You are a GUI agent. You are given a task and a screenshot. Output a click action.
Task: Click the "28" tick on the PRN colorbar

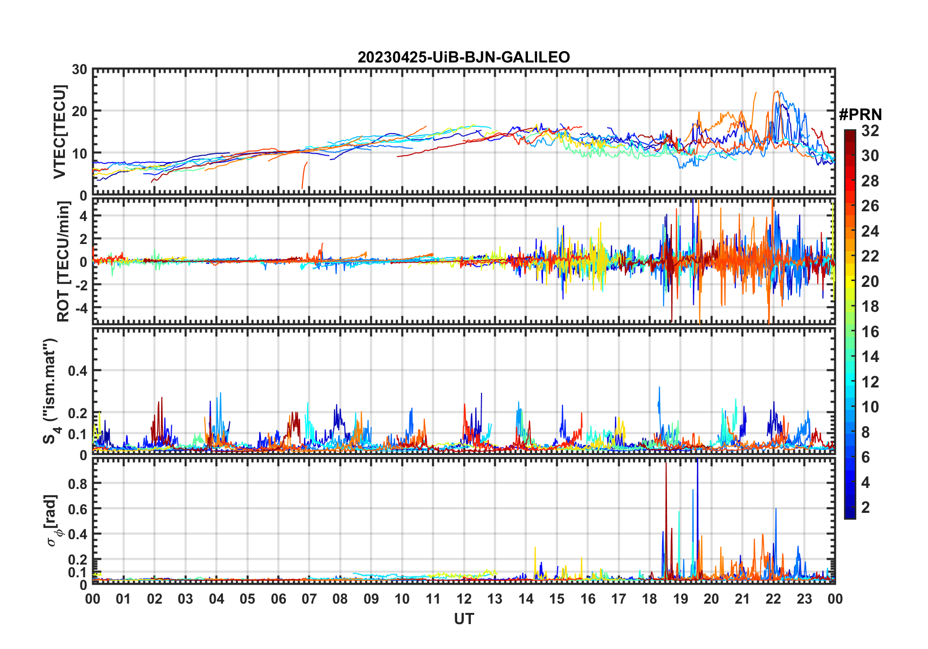pos(870,181)
